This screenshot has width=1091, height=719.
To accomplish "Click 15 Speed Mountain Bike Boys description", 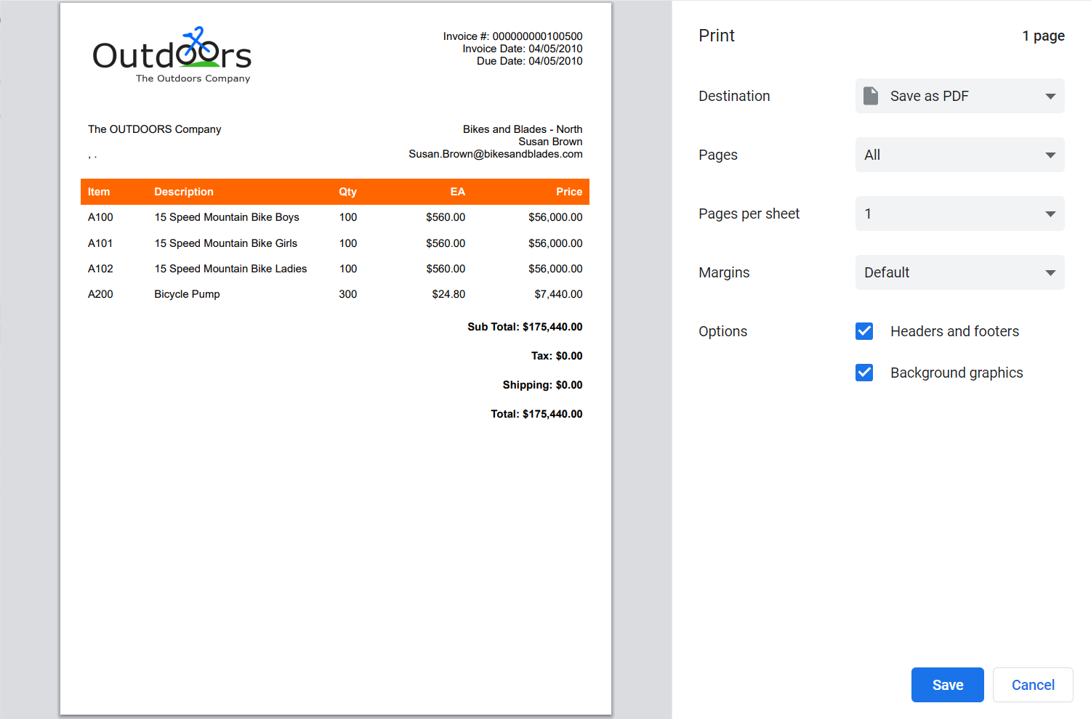I will (x=227, y=217).
